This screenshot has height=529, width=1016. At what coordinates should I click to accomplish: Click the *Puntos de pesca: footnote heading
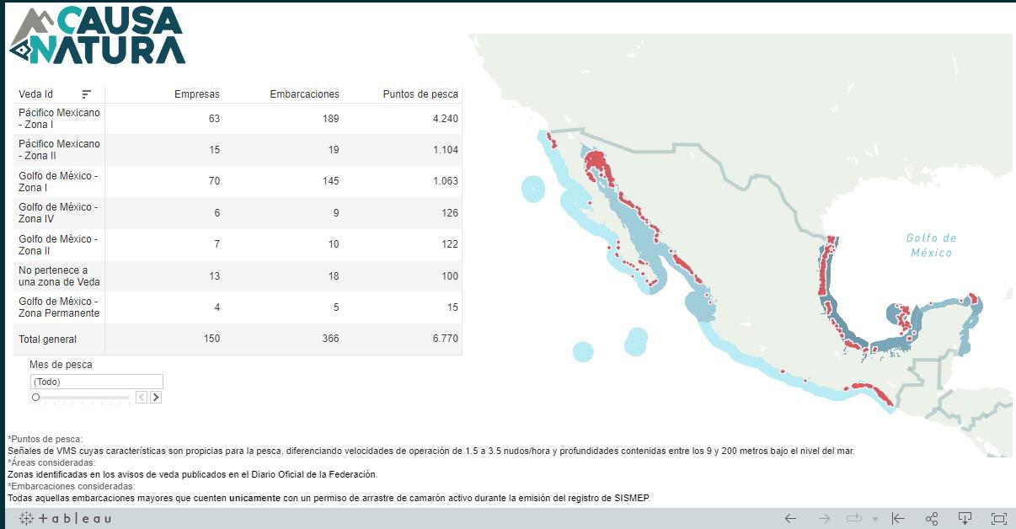(x=45, y=439)
